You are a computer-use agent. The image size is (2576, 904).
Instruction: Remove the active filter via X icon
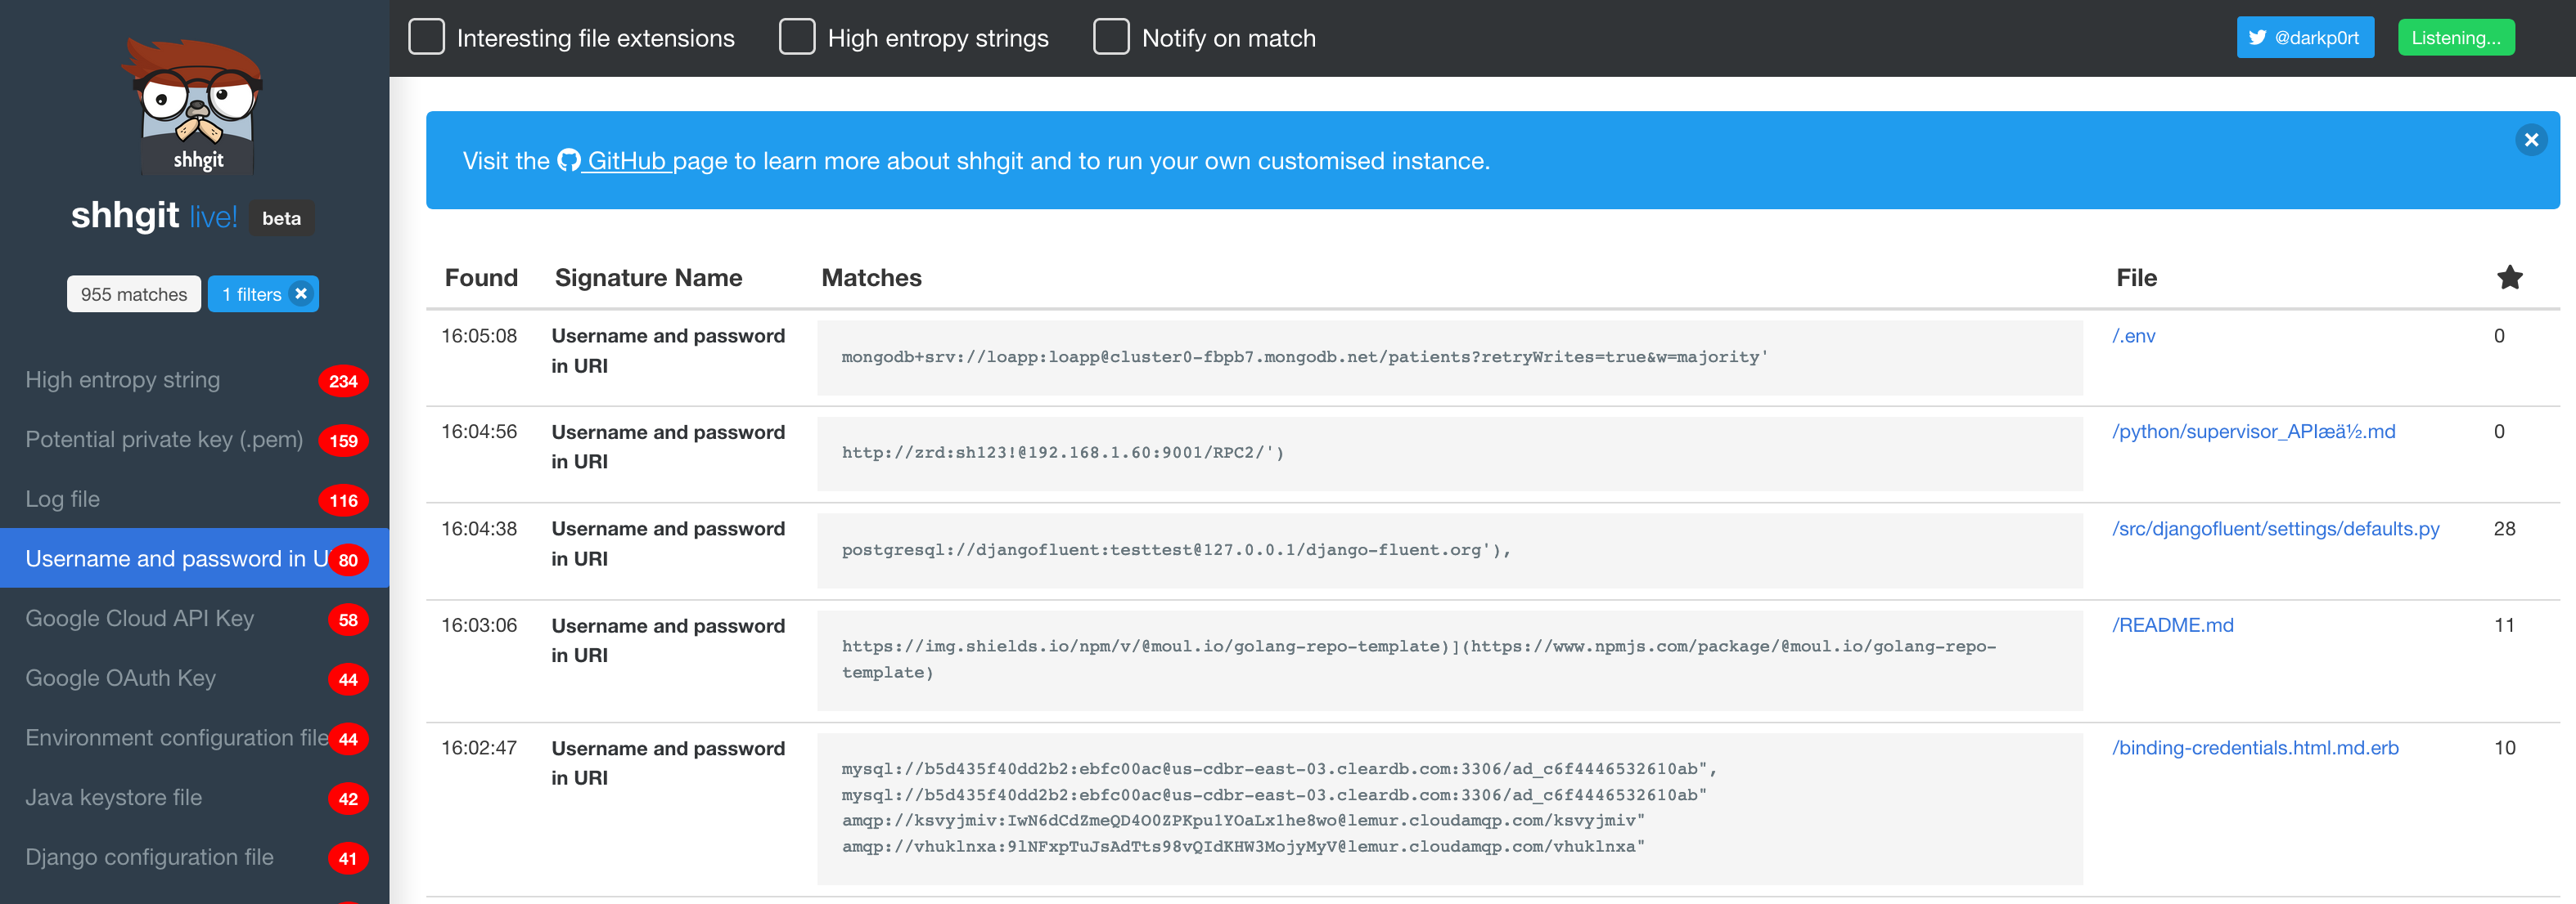301,293
